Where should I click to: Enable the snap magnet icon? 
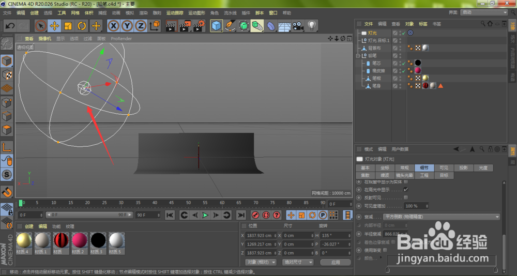pyautogui.click(x=7, y=192)
